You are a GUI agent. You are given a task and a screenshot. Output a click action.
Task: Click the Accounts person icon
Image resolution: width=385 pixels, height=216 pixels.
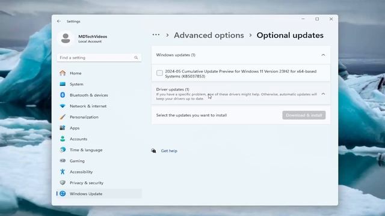(x=63, y=139)
